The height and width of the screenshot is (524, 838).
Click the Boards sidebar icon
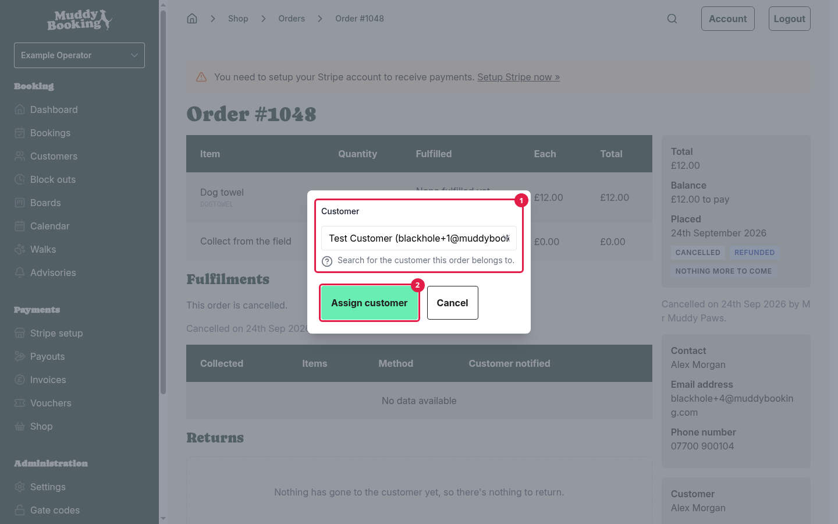(20, 203)
